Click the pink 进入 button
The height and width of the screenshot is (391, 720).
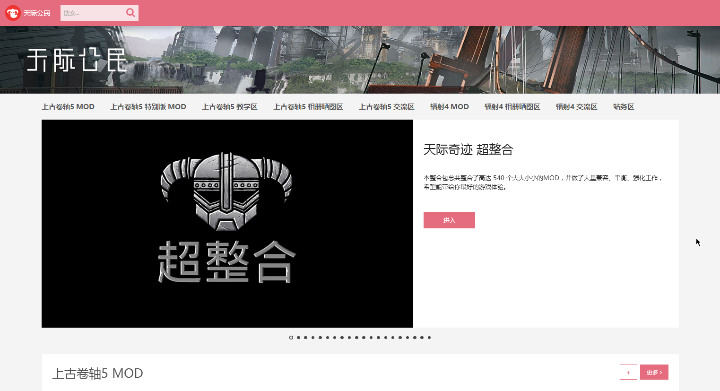(449, 220)
